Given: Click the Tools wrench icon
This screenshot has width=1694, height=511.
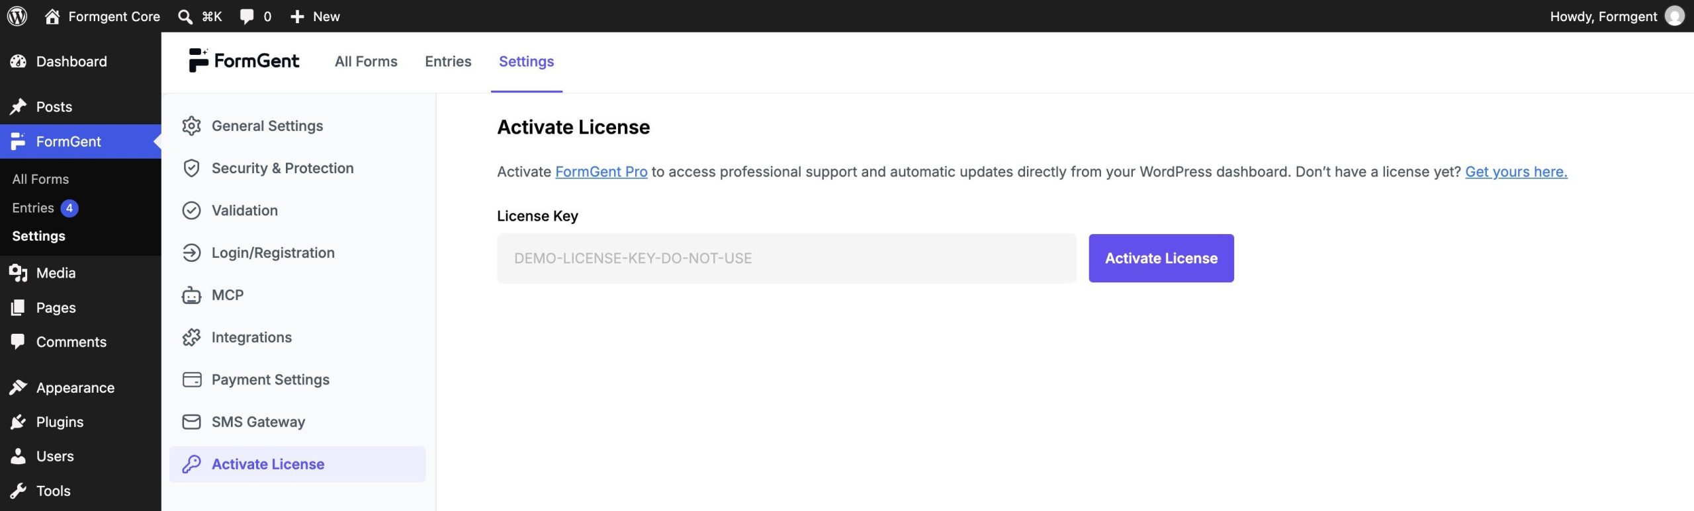Looking at the screenshot, I should [x=18, y=491].
